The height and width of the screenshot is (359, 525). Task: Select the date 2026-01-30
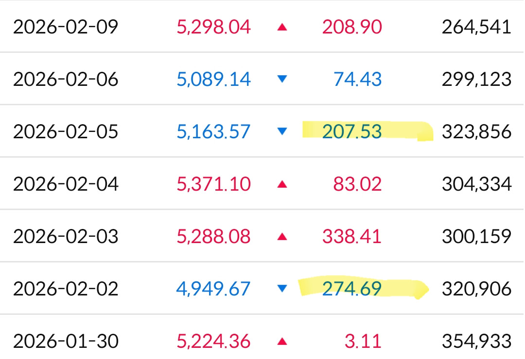coord(66,342)
